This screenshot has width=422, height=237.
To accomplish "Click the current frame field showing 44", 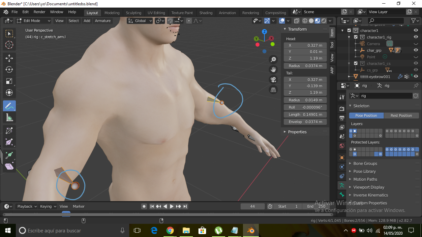I will pyautogui.click(x=253, y=206).
